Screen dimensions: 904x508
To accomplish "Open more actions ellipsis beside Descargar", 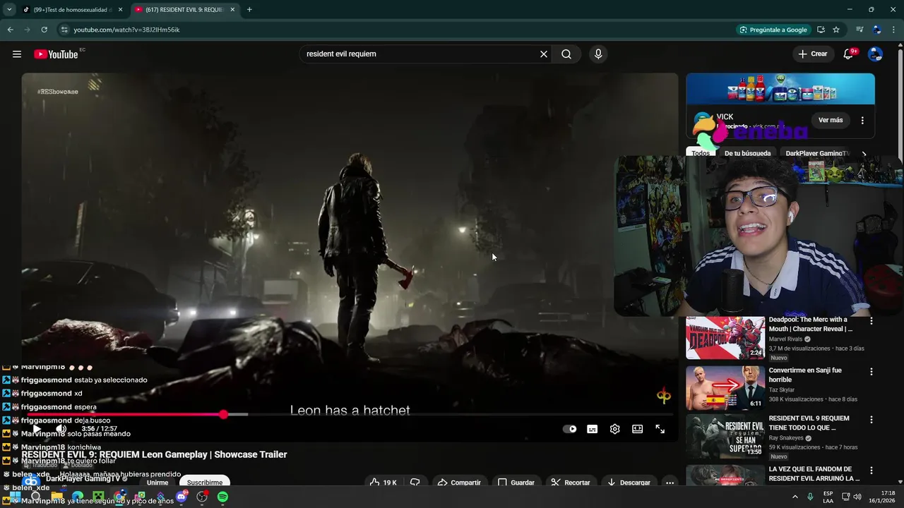I will click(x=670, y=483).
